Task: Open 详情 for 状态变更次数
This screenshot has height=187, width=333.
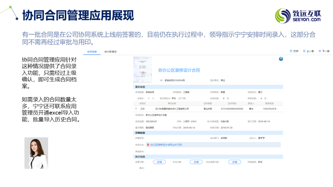Action: pos(234,162)
